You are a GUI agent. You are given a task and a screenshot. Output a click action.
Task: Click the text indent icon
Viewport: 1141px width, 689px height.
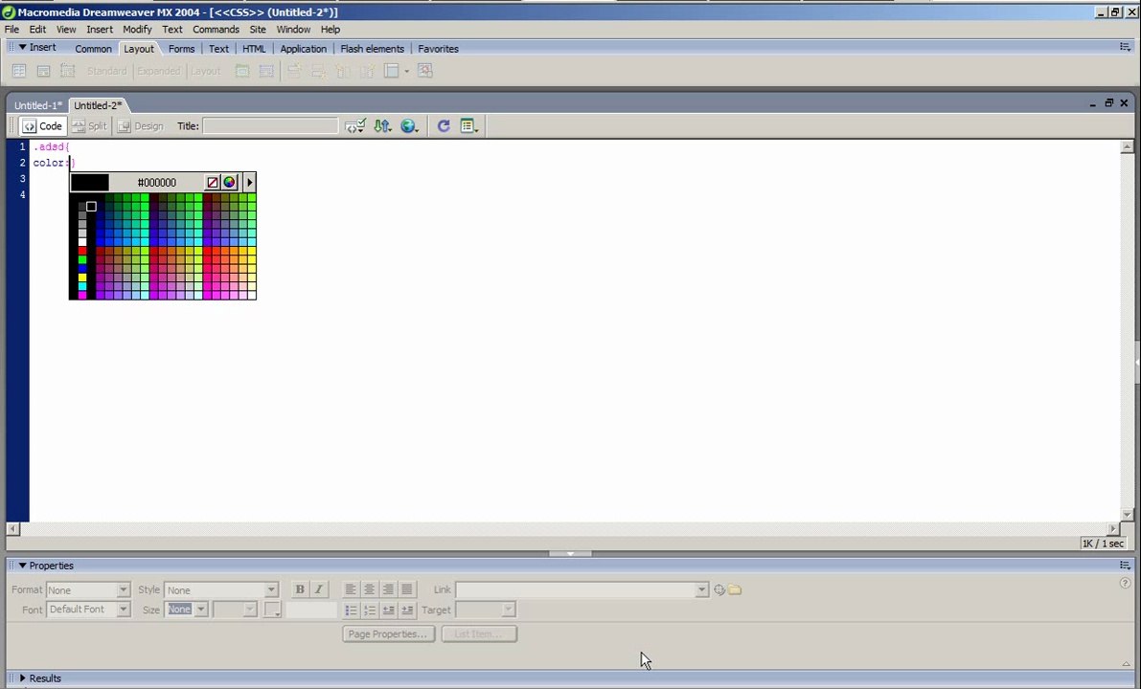pos(407,610)
